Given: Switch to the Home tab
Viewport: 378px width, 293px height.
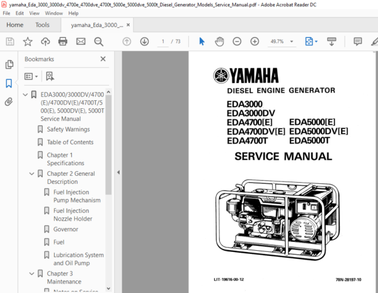Looking at the screenshot, I should point(14,25).
